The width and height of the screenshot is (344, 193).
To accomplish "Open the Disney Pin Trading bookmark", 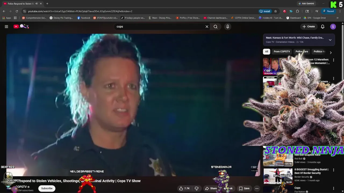I will pos(61,18).
